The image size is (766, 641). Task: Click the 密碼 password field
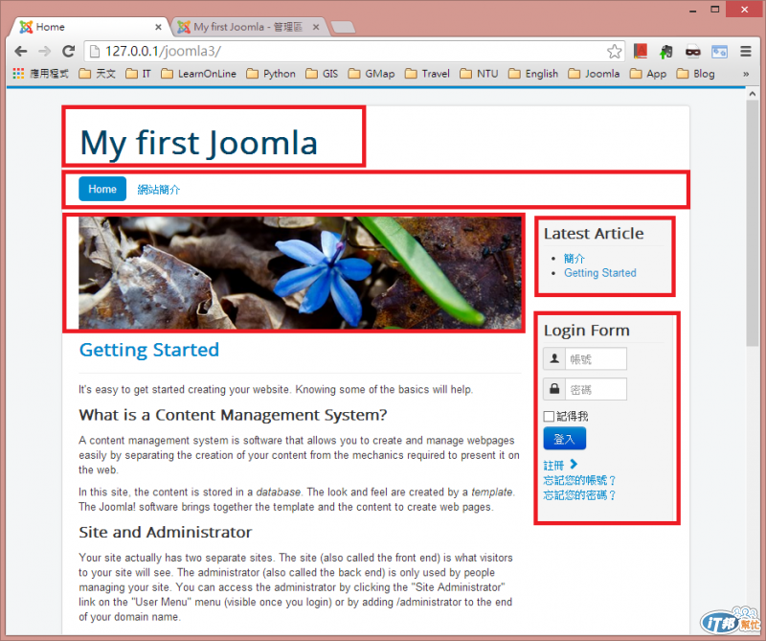[x=596, y=389]
